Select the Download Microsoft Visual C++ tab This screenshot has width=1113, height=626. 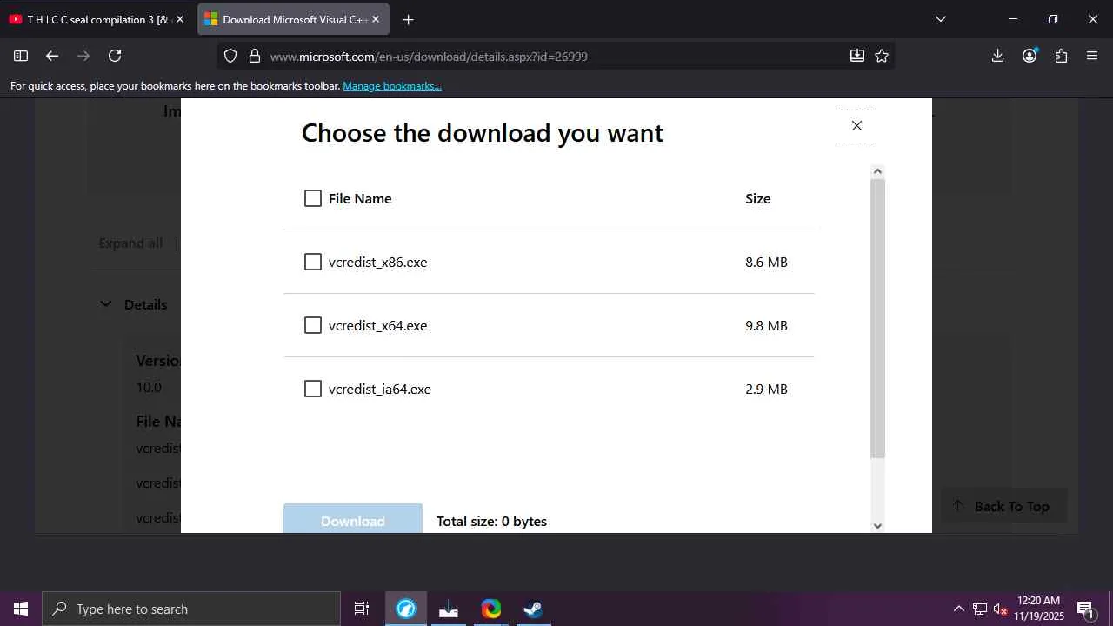coord(293,19)
